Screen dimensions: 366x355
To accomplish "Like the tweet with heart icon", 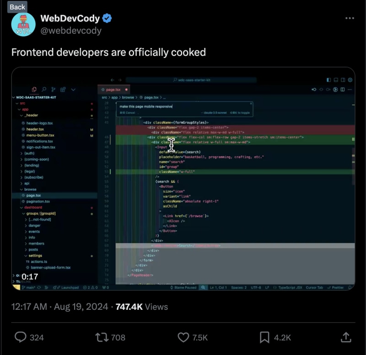I will (183, 337).
